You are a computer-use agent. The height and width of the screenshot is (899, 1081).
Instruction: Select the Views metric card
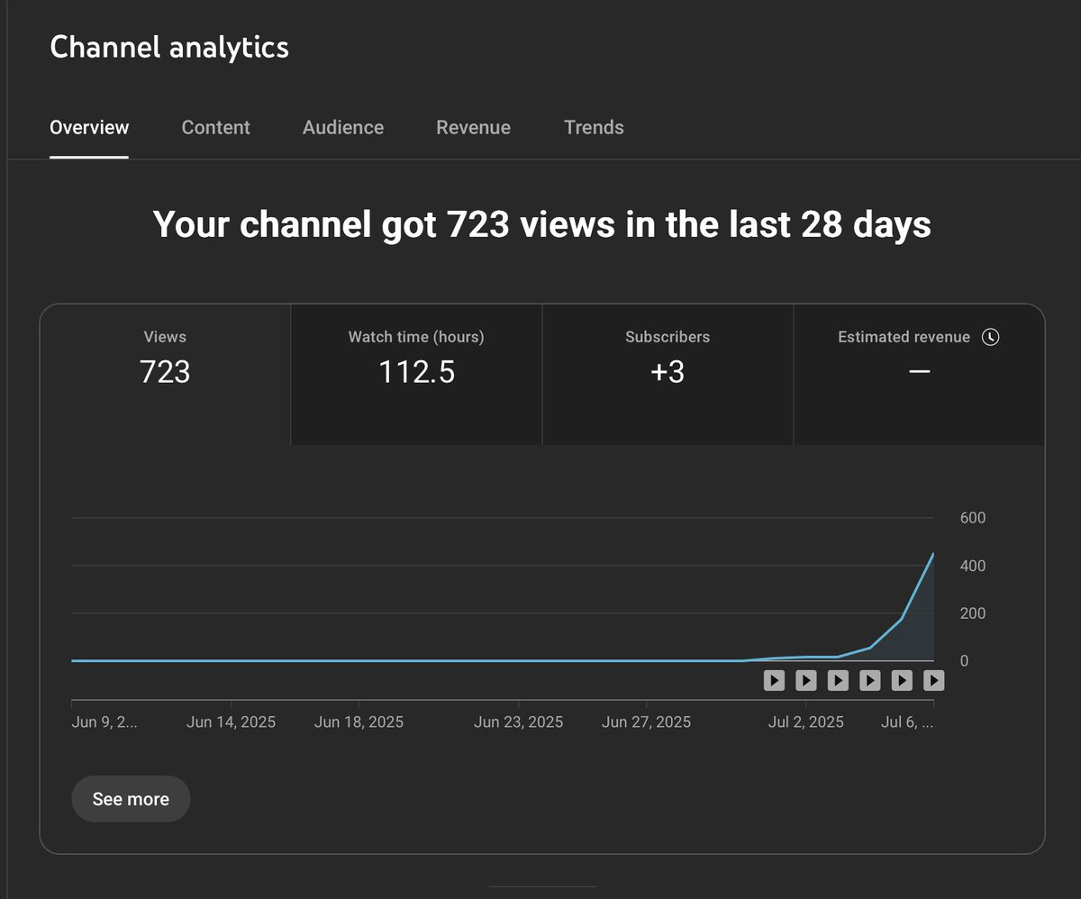point(166,374)
